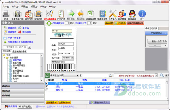Uncheck the 羊毛衫 row print checkbox
The height and width of the screenshot is (110, 170).
click(47, 83)
